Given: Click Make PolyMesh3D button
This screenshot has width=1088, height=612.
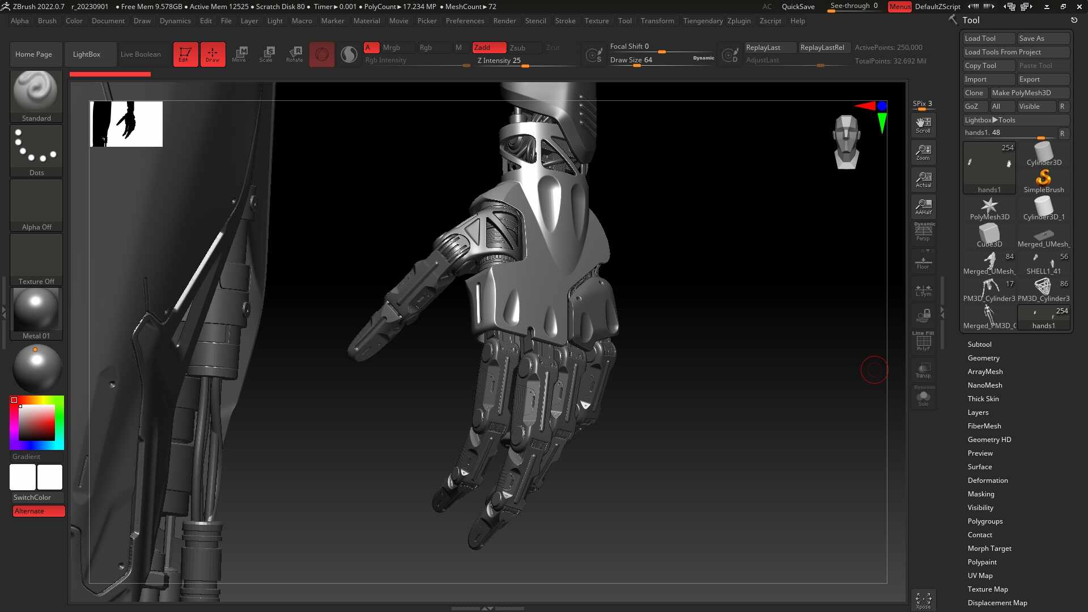Looking at the screenshot, I should tap(1030, 93).
